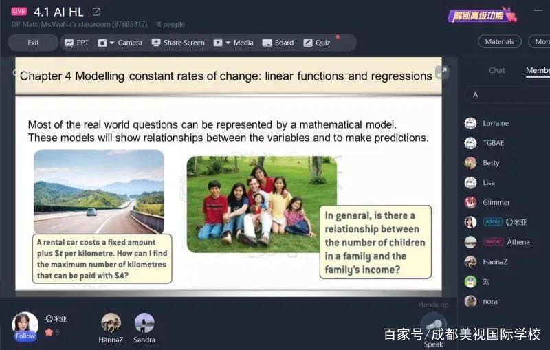Follow the host via Follow button

[x=25, y=336]
